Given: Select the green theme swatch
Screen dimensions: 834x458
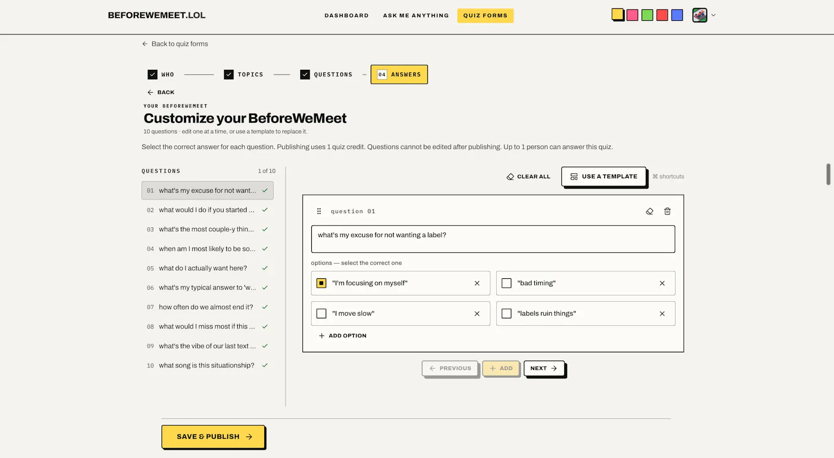Looking at the screenshot, I should 647,15.
